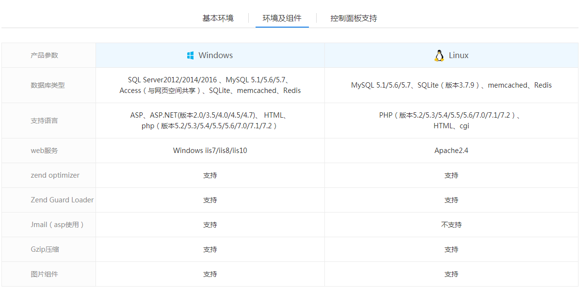Viewport: 580px width, 290px height.
Task: Click the 产品参数 header cell
Action: coord(44,55)
